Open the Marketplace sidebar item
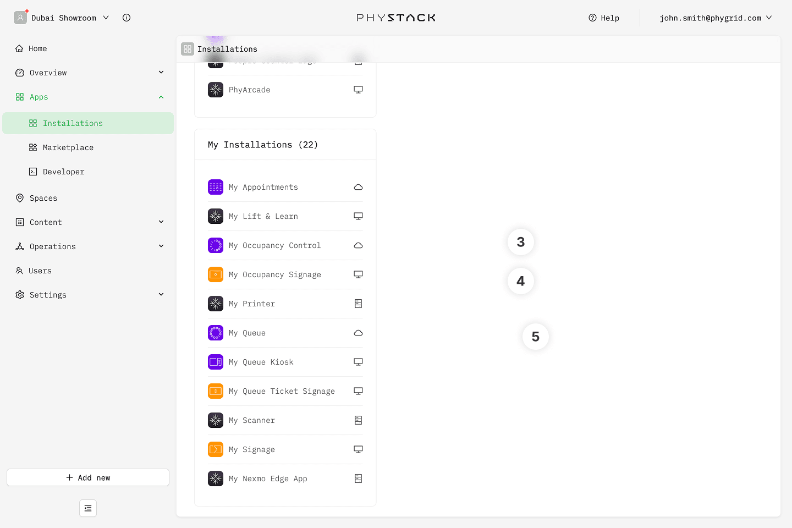The height and width of the screenshot is (528, 792). click(88, 147)
